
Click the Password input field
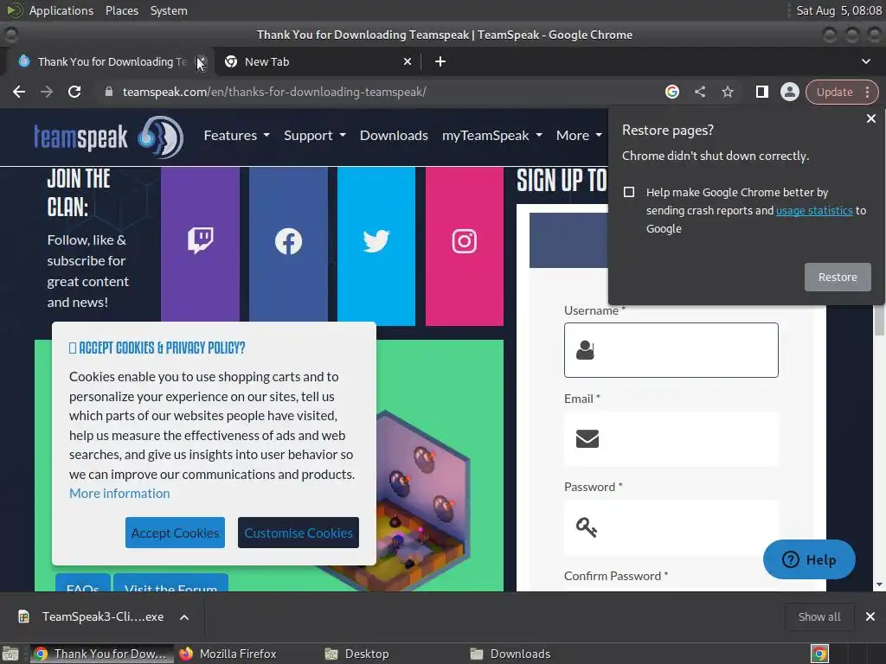click(x=671, y=527)
